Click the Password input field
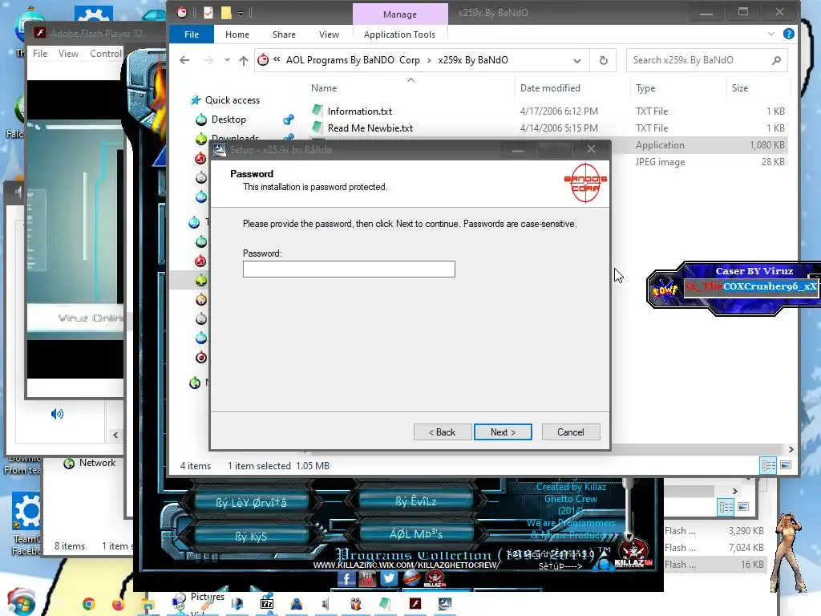Screen dimensions: 821x616 pyautogui.click(x=349, y=269)
